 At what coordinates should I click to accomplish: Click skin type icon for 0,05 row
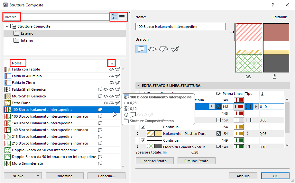coord(249,120)
